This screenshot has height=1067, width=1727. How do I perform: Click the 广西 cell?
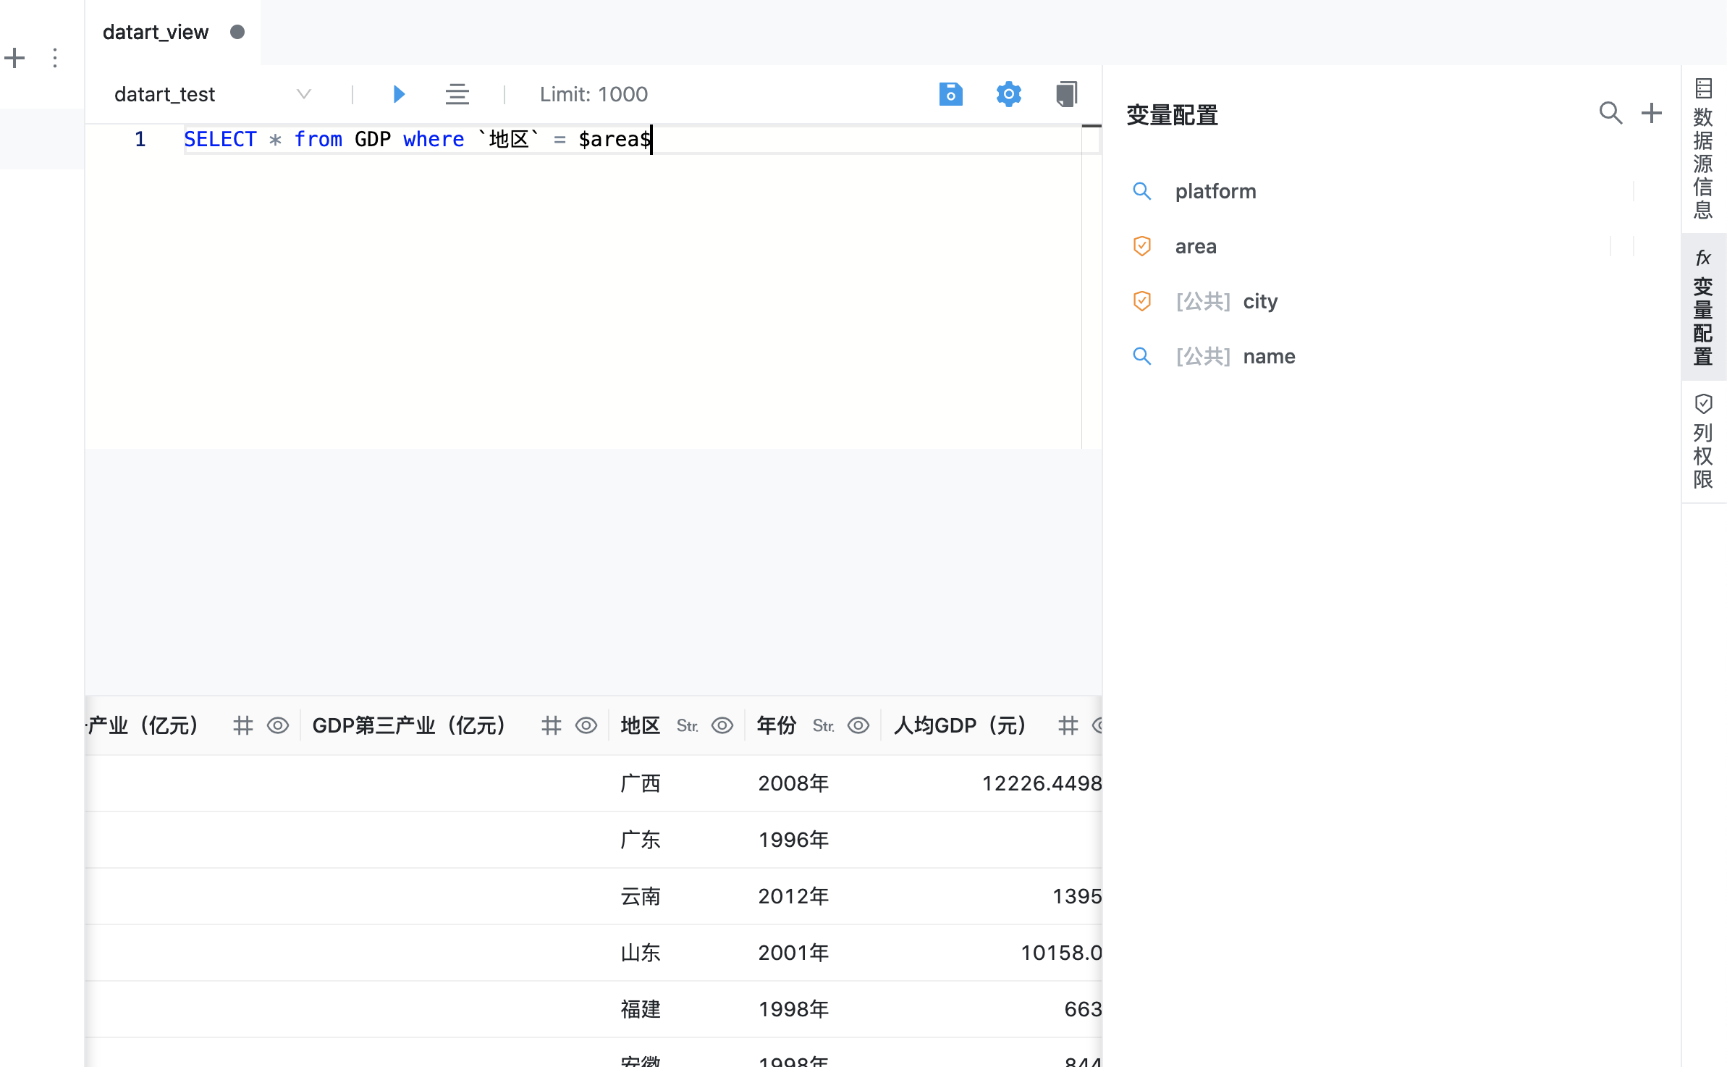pos(641,783)
